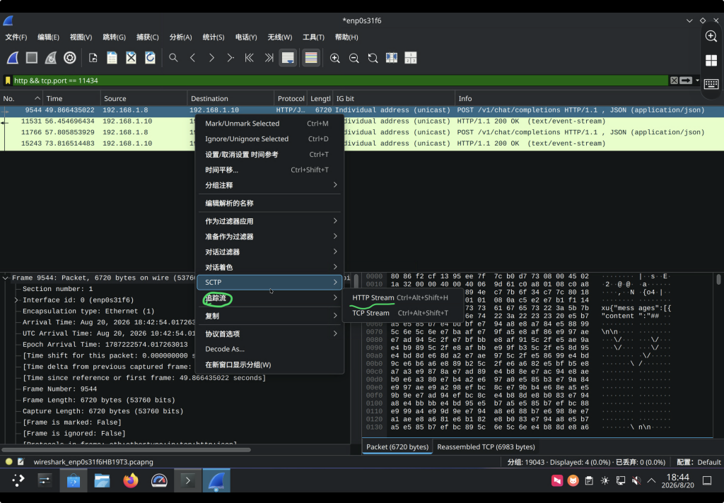Jump to the first packet
The image size is (724, 503).
pos(250,58)
